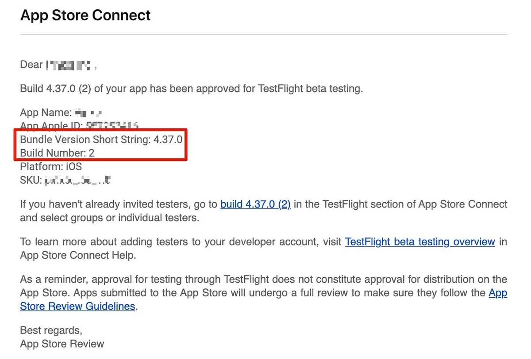The width and height of the screenshot is (531, 359).
Task: Click the "App Store Review" signature
Action: point(62,344)
